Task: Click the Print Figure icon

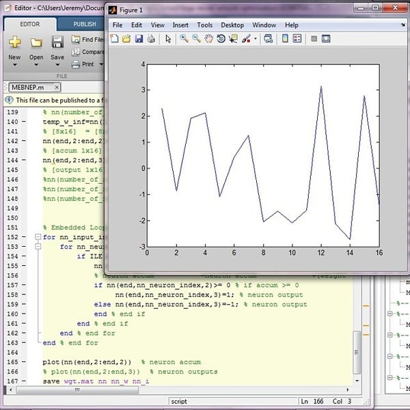Action: click(x=151, y=39)
